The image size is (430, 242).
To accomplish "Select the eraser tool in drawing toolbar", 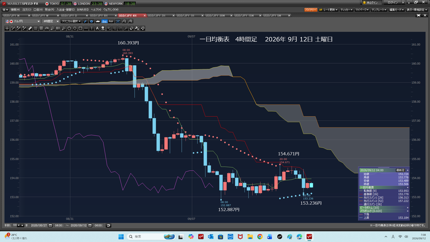I will pos(131,28).
